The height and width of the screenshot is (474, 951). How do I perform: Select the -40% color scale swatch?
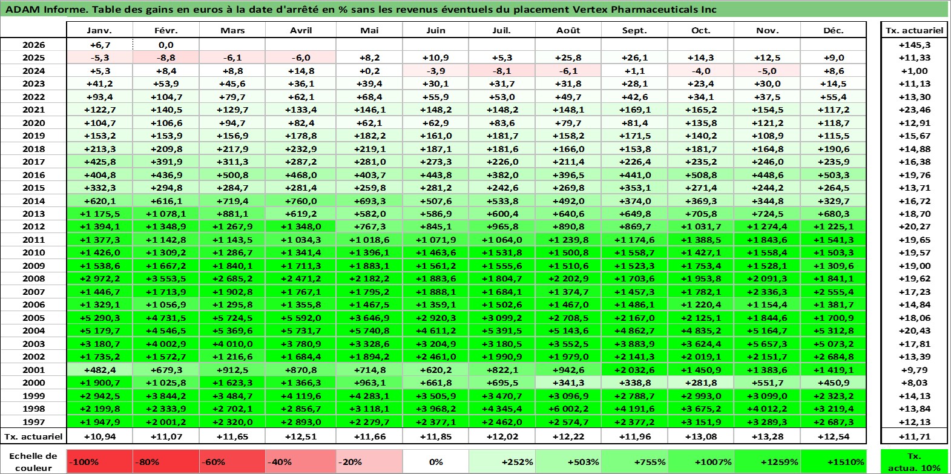[x=300, y=462]
